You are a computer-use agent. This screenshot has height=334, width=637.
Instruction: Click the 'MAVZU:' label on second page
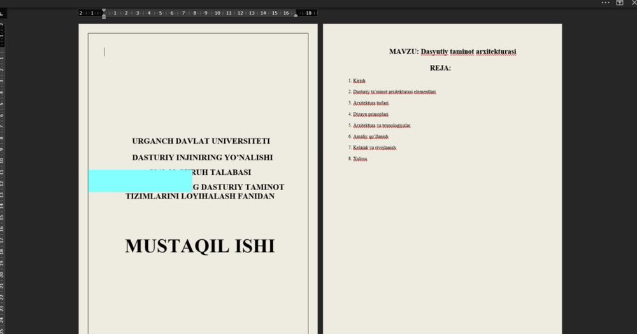point(404,52)
